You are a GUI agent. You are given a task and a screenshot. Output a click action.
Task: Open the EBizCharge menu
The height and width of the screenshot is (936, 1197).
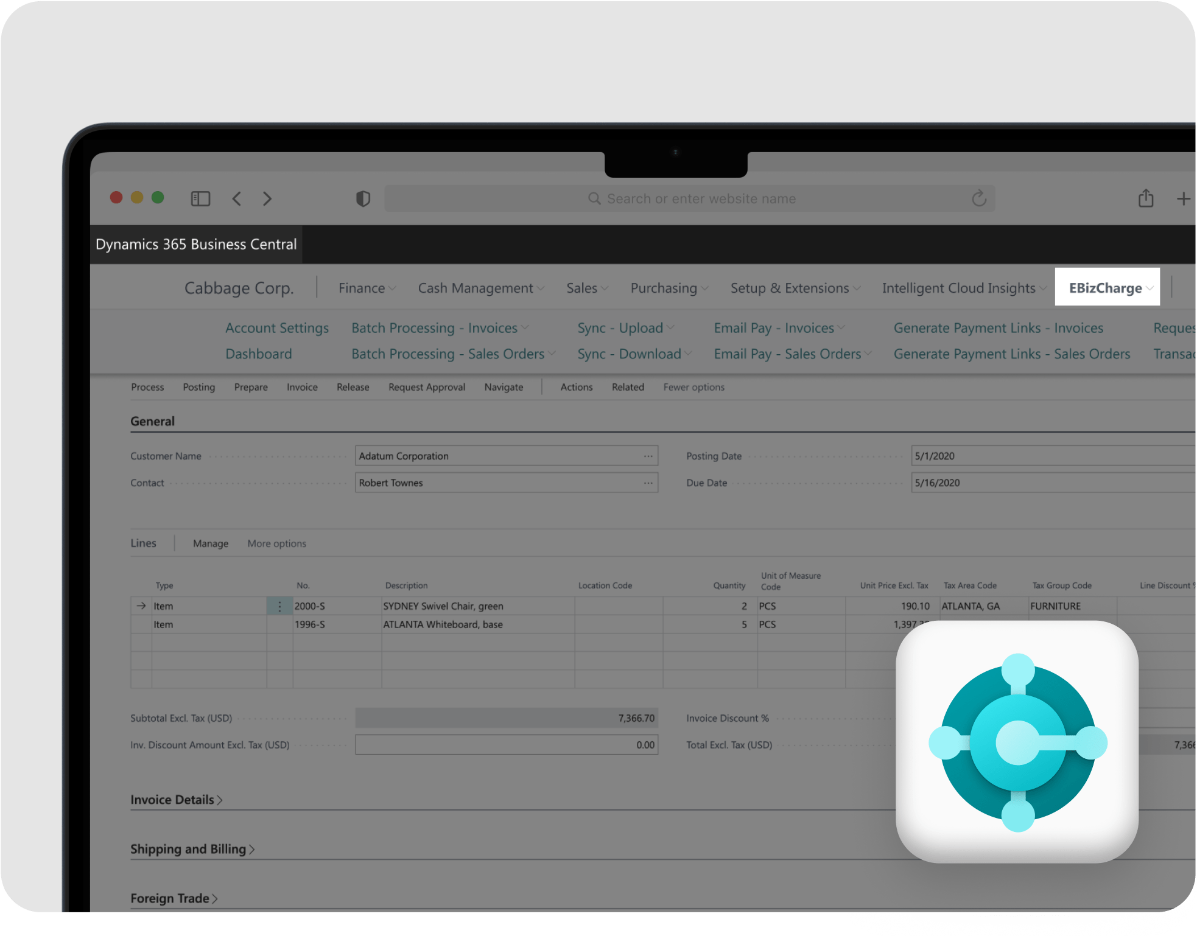pyautogui.click(x=1107, y=287)
